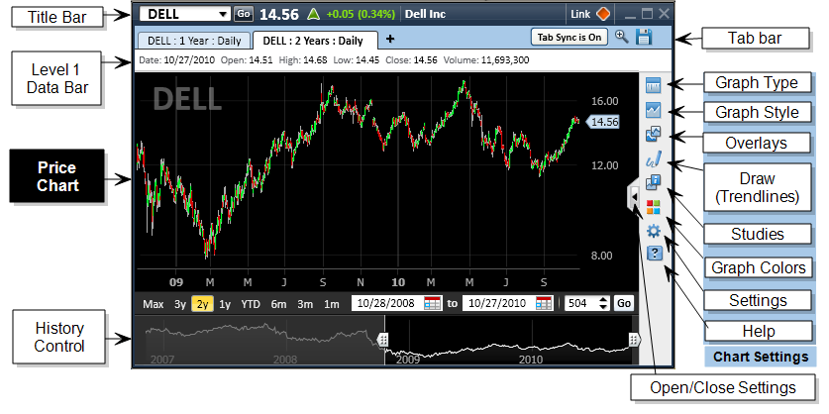829x414 pixels.
Task: Click the Overlays icon in sidebar
Action: point(654,135)
